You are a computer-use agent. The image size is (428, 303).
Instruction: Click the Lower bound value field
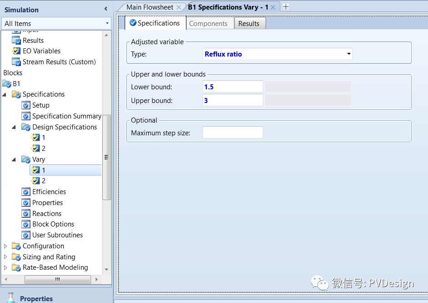pyautogui.click(x=232, y=87)
